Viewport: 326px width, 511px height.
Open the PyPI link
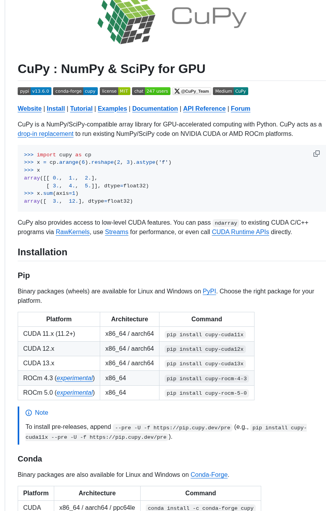click(209, 291)
